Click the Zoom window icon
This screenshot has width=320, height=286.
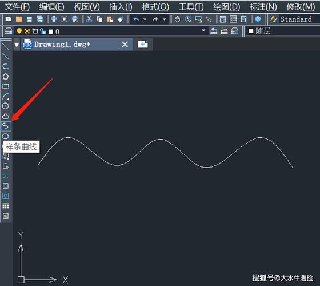198,19
